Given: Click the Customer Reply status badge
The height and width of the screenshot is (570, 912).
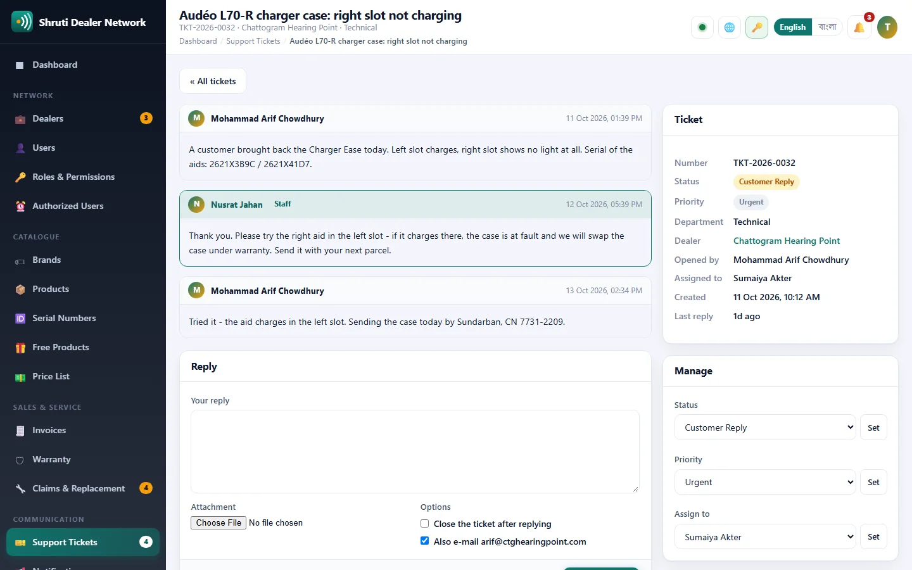Looking at the screenshot, I should pos(766,182).
